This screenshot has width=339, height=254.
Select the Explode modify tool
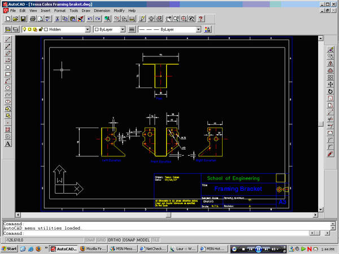click(330, 154)
